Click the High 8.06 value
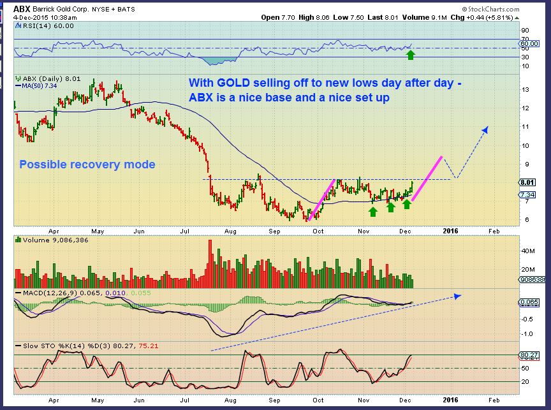Screen dimensions: 551x410 pyautogui.click(x=314, y=17)
